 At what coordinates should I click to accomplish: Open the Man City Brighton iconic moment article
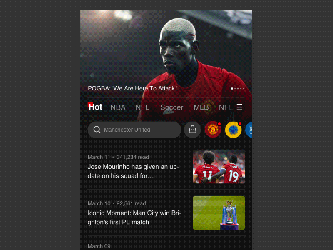(x=133, y=217)
